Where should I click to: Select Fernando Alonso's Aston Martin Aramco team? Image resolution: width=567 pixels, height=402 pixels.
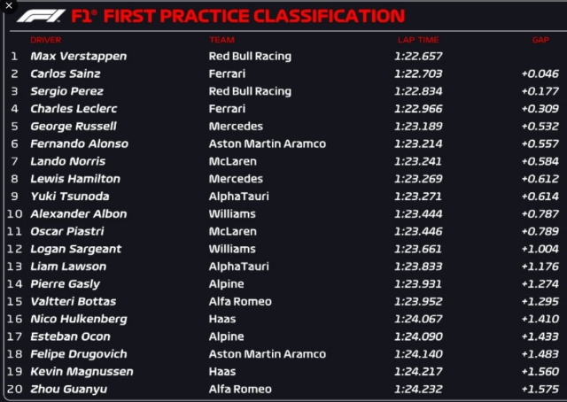267,143
